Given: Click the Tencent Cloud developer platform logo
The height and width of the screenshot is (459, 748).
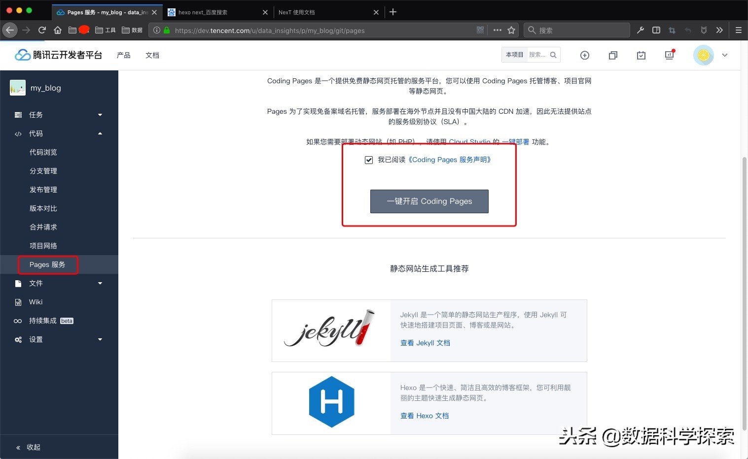Looking at the screenshot, I should coord(58,55).
